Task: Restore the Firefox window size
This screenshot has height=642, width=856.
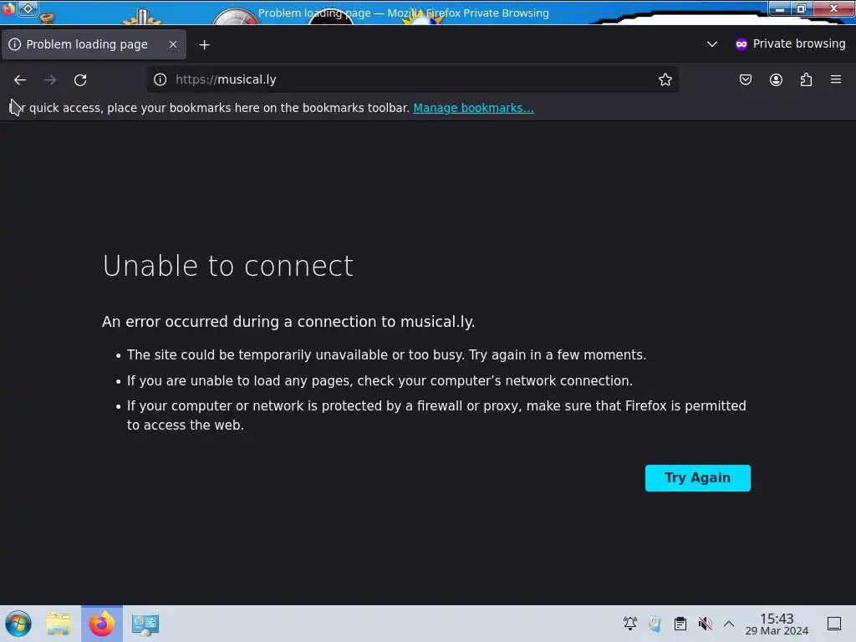Action: [802, 8]
